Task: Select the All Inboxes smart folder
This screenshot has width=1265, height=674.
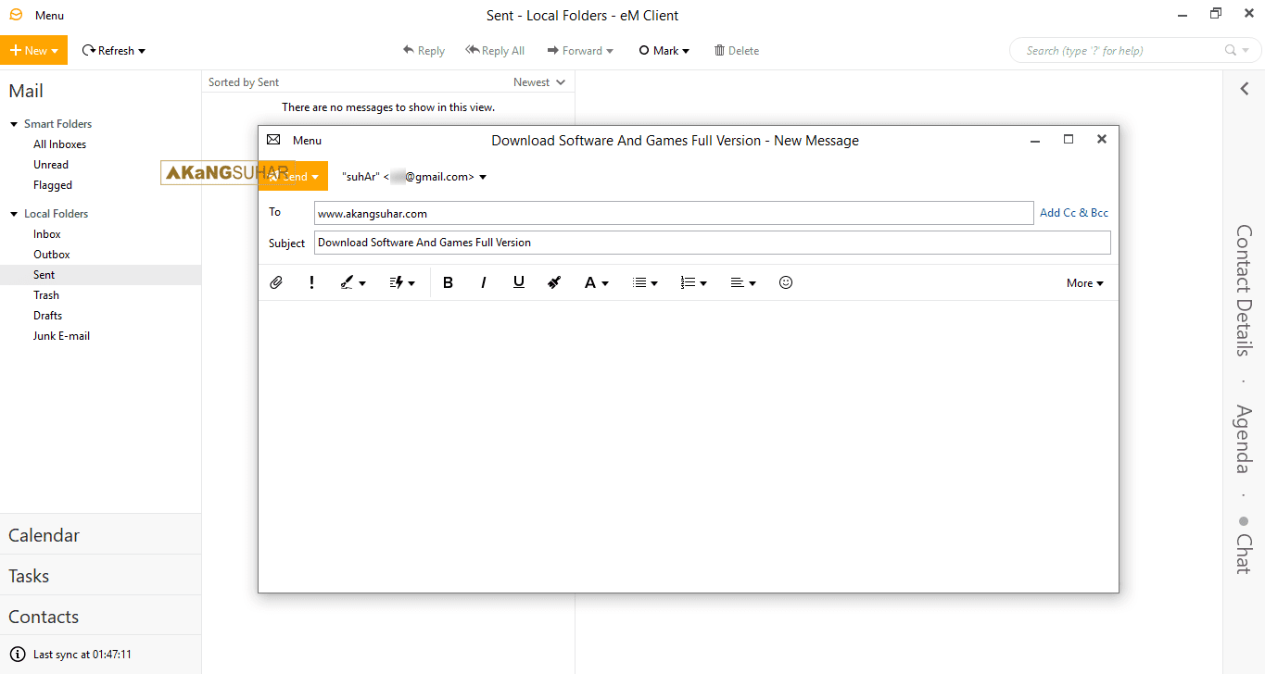Action: click(x=60, y=144)
